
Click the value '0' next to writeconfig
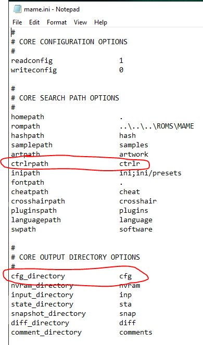pos(121,70)
